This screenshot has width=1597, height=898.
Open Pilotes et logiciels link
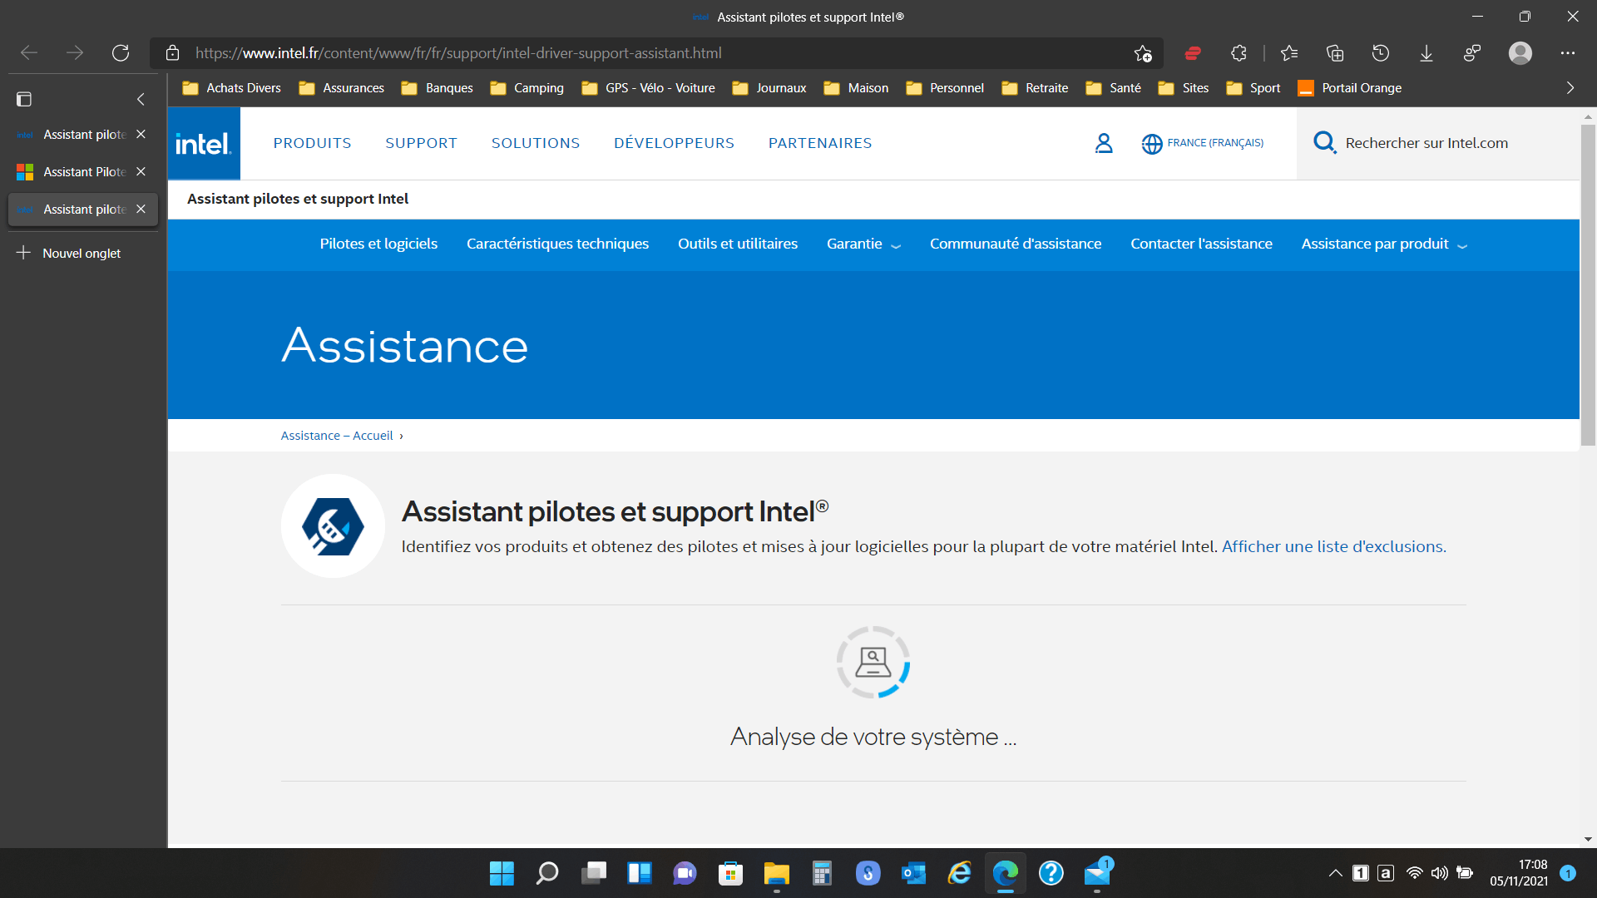click(x=378, y=244)
